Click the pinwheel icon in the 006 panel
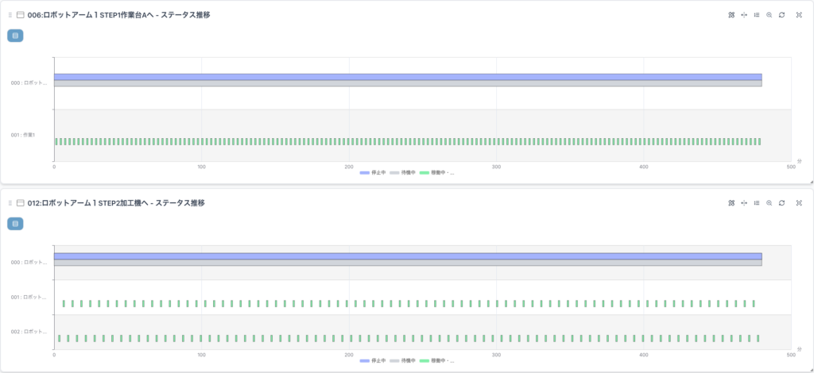The height and width of the screenshot is (373, 814). click(x=731, y=15)
